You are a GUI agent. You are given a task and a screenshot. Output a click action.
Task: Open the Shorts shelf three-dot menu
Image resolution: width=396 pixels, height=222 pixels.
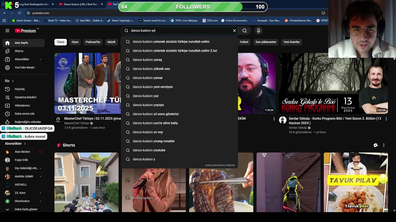pos(384,145)
